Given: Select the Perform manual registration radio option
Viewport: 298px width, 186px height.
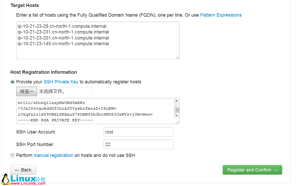Looking at the screenshot, I should click(12, 155).
